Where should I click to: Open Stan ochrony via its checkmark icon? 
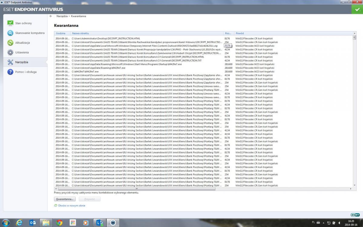point(10,23)
